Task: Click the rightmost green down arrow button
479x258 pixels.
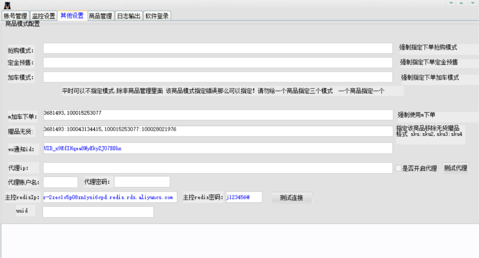Action: tap(472, 3)
